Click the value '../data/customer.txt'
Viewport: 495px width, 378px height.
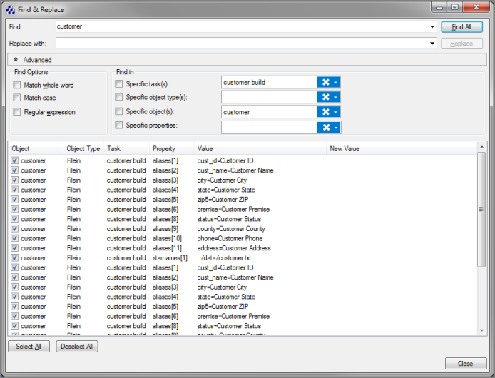click(224, 258)
